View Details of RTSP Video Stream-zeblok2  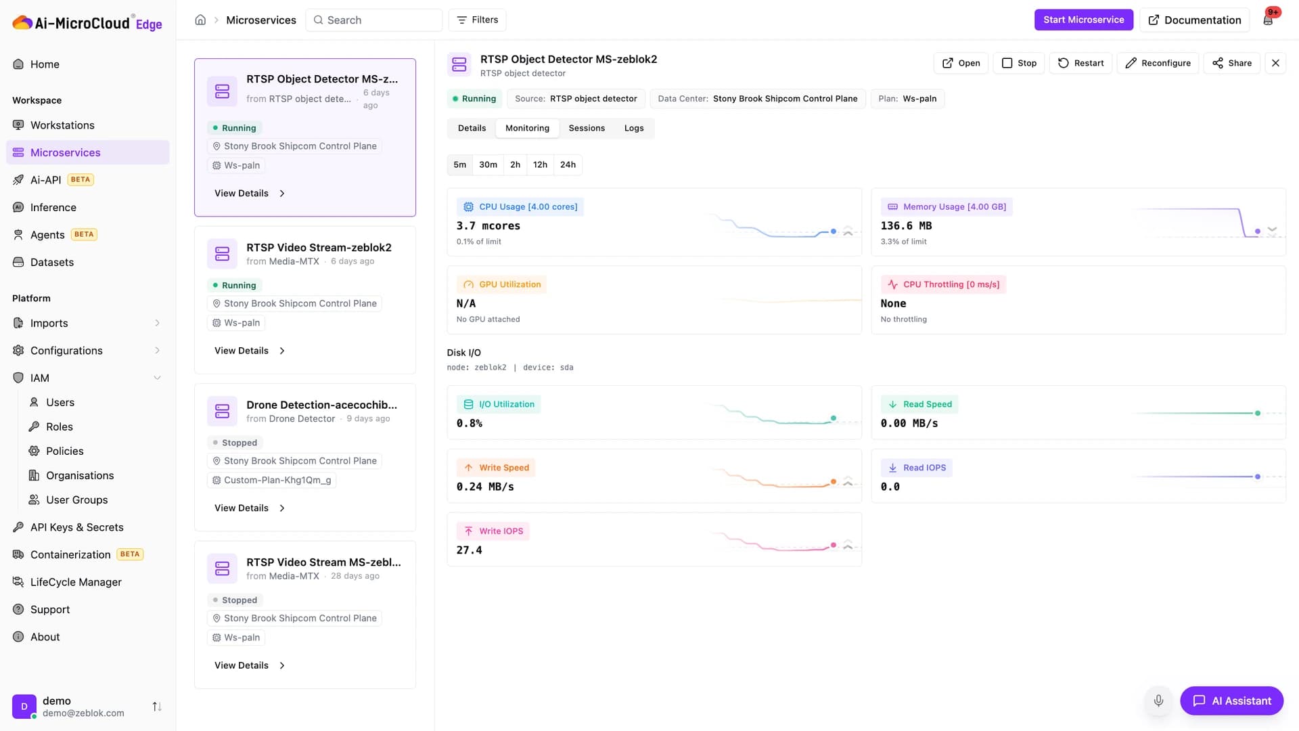(x=250, y=351)
